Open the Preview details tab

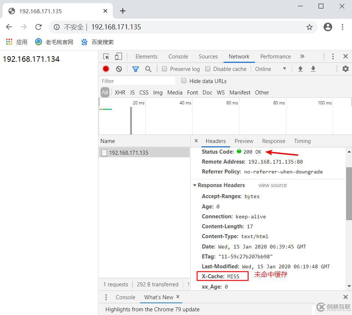[244, 141]
